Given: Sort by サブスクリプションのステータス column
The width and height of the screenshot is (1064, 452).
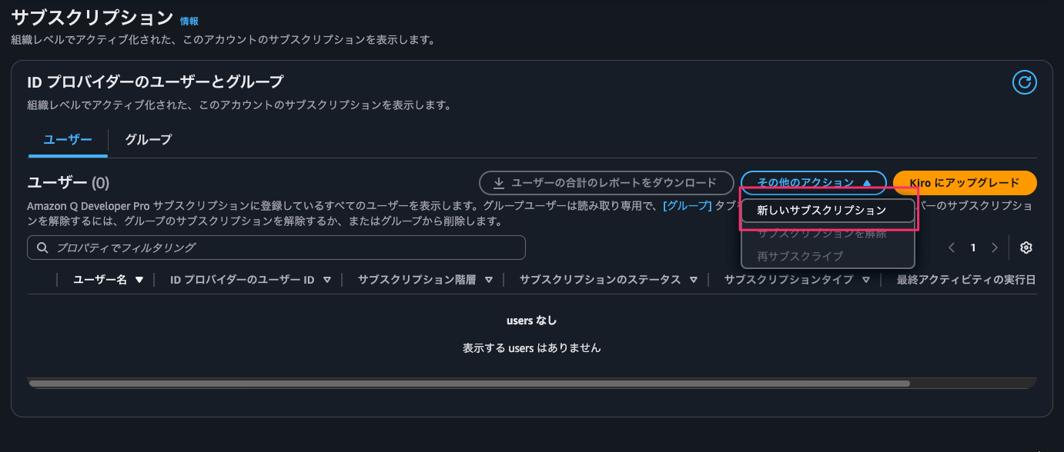Looking at the screenshot, I should [x=694, y=280].
